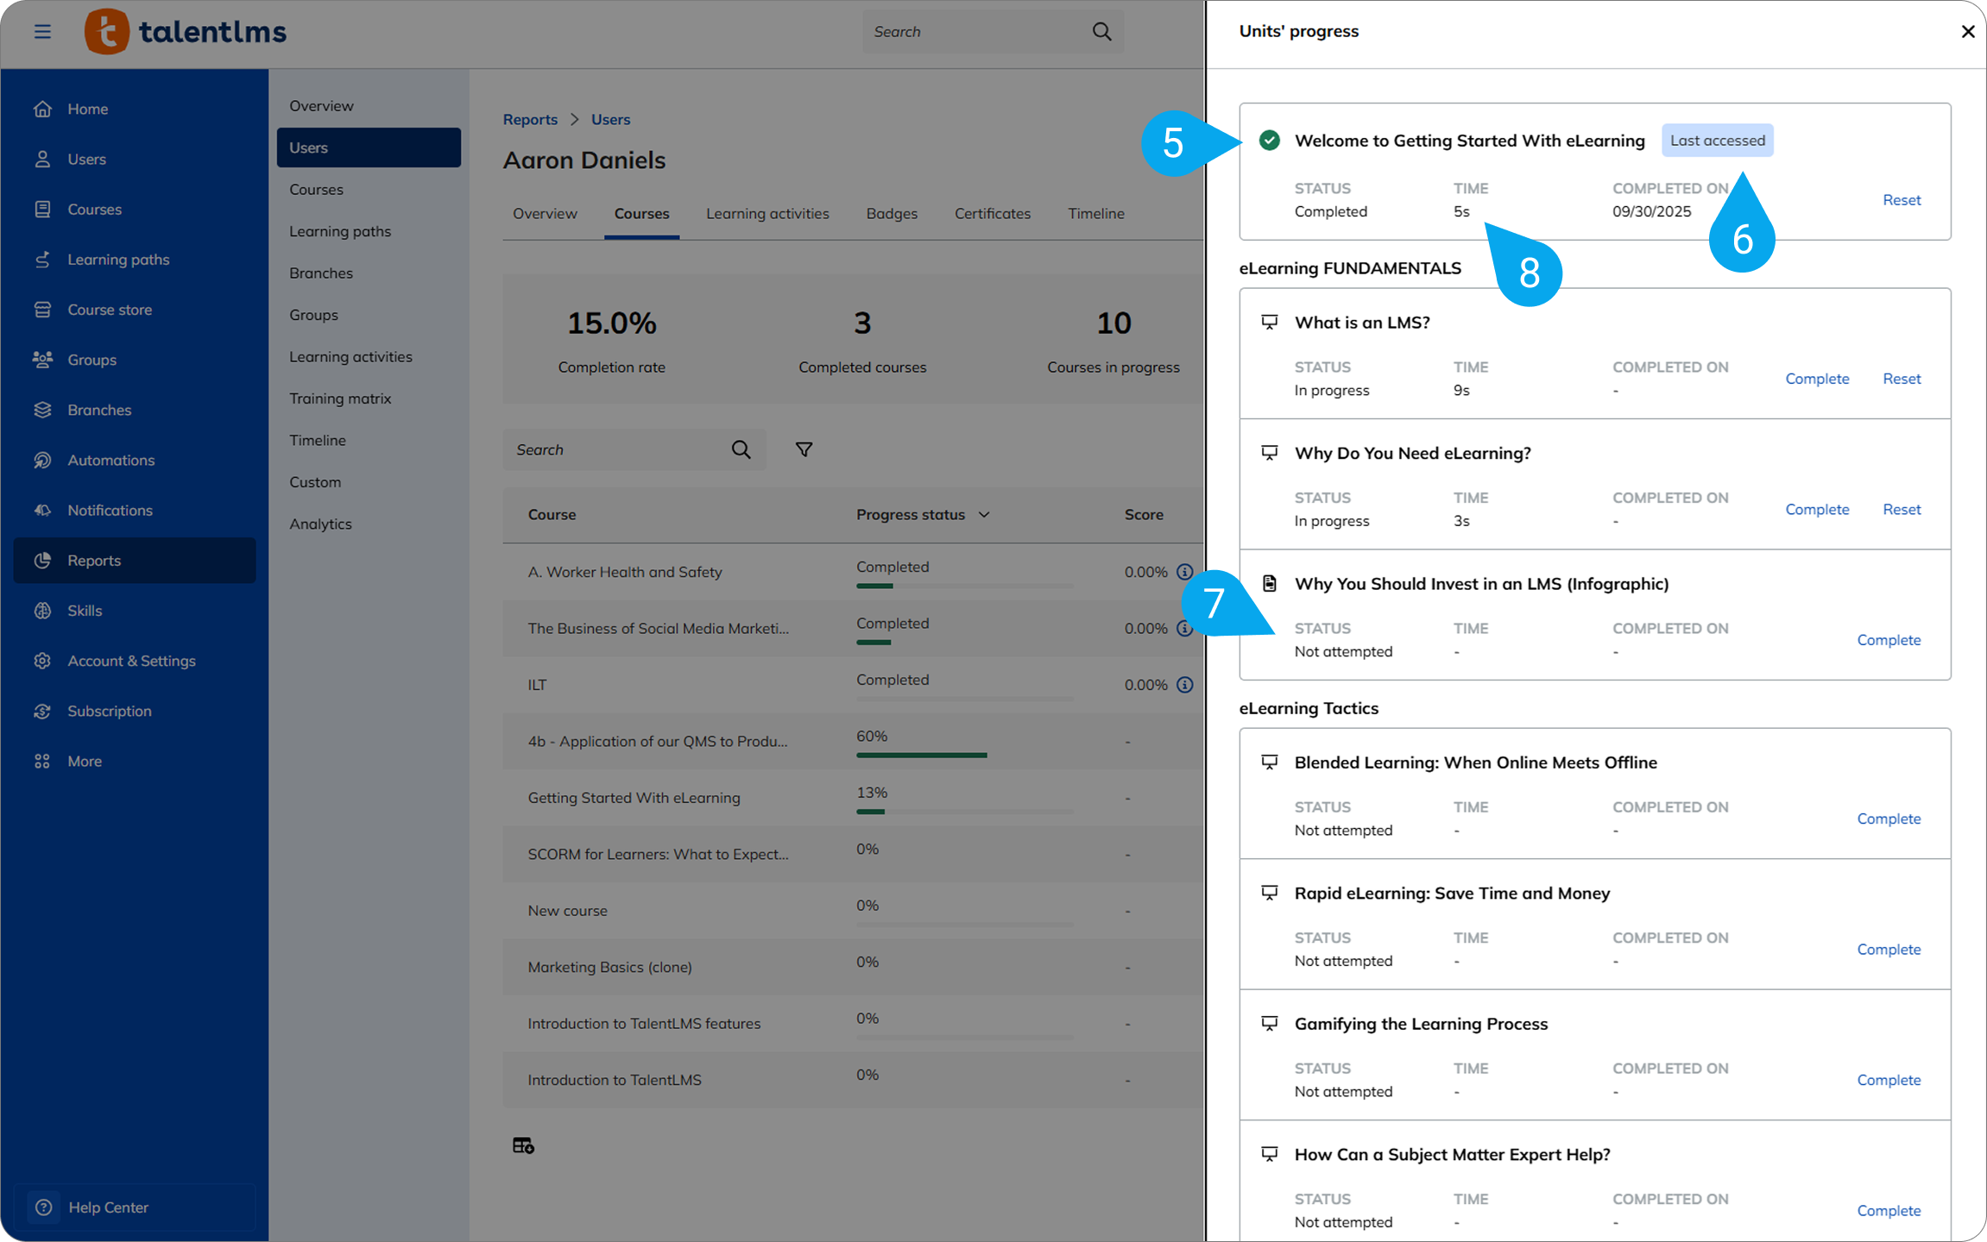
Task: Click the Notifications megaphone icon
Action: [42, 510]
